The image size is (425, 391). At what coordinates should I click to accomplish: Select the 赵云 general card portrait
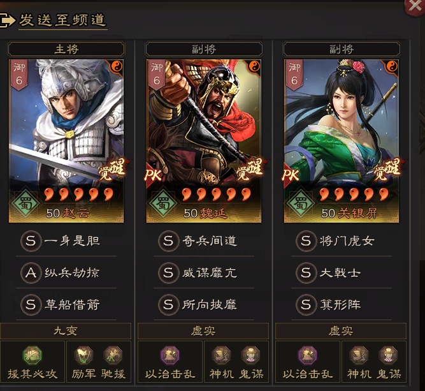(66, 141)
